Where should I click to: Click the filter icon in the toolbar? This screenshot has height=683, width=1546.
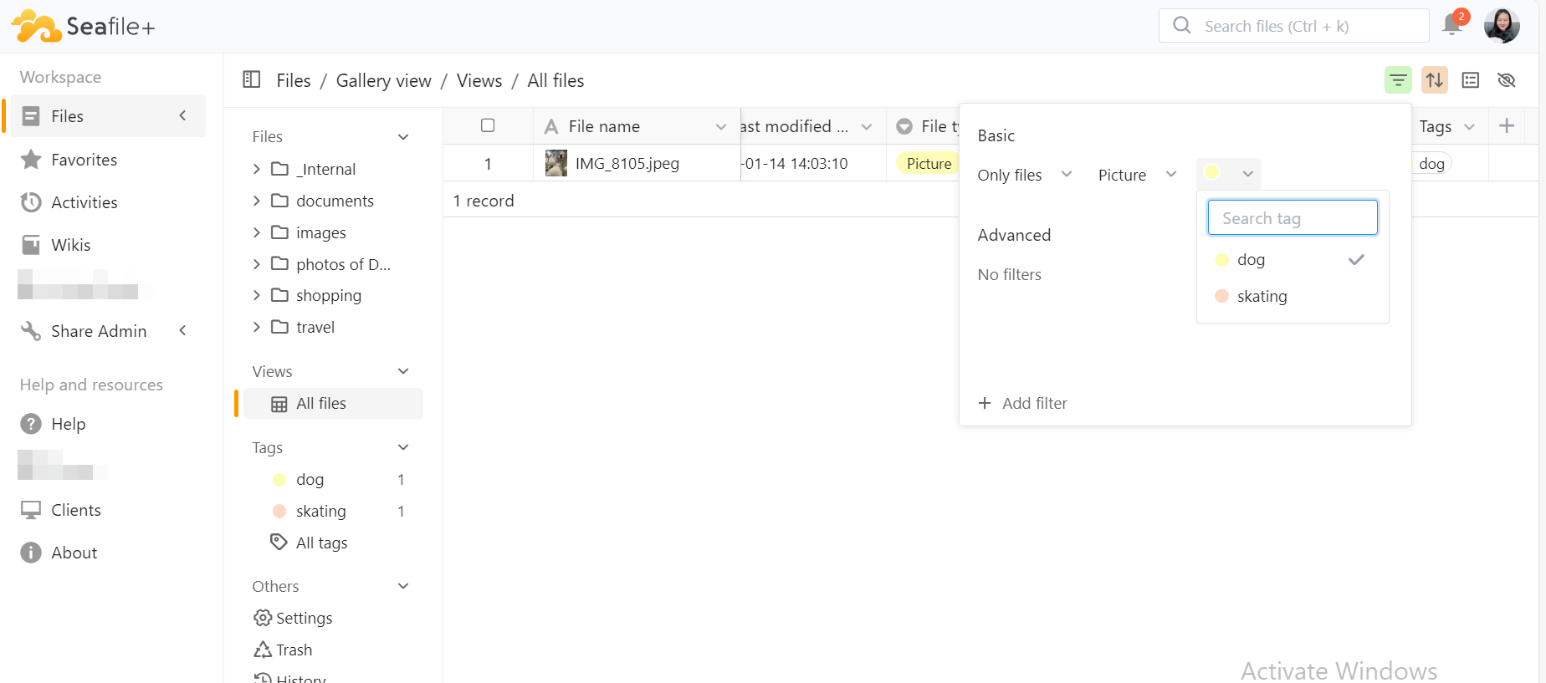pyautogui.click(x=1398, y=80)
